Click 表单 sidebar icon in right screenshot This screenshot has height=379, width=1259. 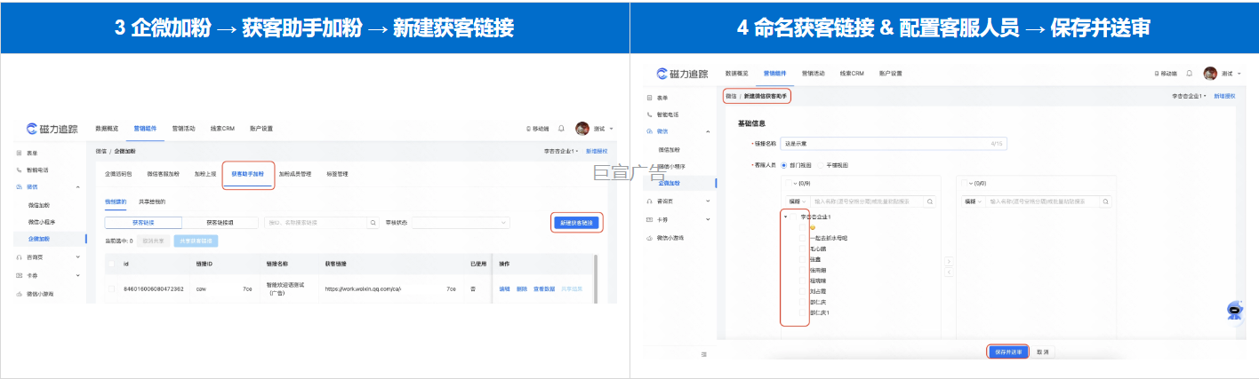(x=650, y=98)
